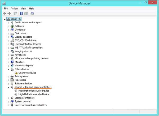This screenshot has height=116, width=159.
Task: Select the Keyboards tree item
Action: (x=20, y=55)
